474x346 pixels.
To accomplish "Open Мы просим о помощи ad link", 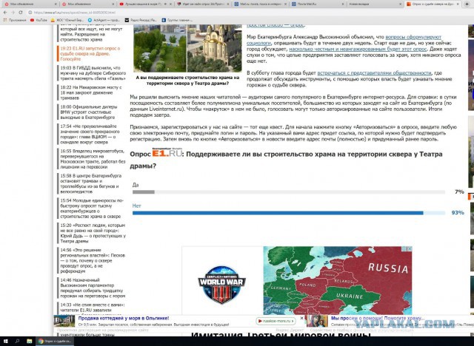I will (377, 318).
